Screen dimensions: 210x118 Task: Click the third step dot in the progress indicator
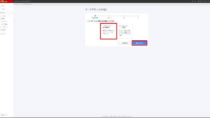point(124,16)
